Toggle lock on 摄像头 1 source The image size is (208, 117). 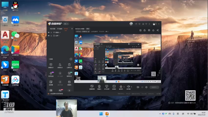click(x=51, y=32)
